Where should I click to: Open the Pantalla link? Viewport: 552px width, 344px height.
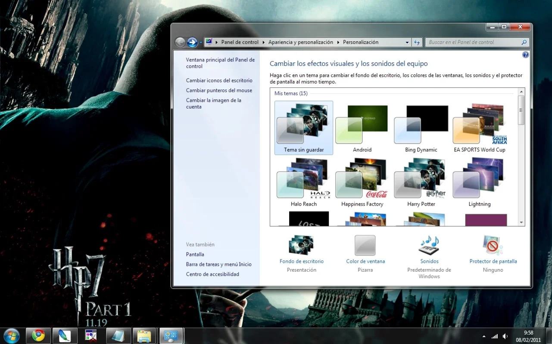(x=195, y=255)
